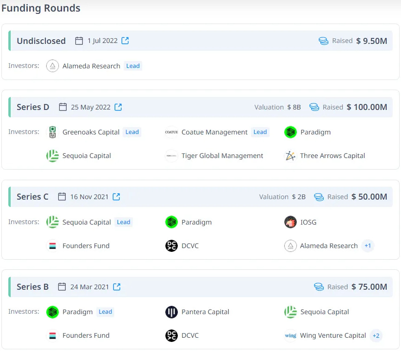Click Lead badge next to Greenoaks Capital
The image size is (401, 353).
(132, 132)
